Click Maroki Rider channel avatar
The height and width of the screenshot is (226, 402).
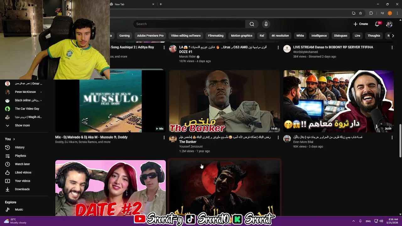click(x=173, y=48)
